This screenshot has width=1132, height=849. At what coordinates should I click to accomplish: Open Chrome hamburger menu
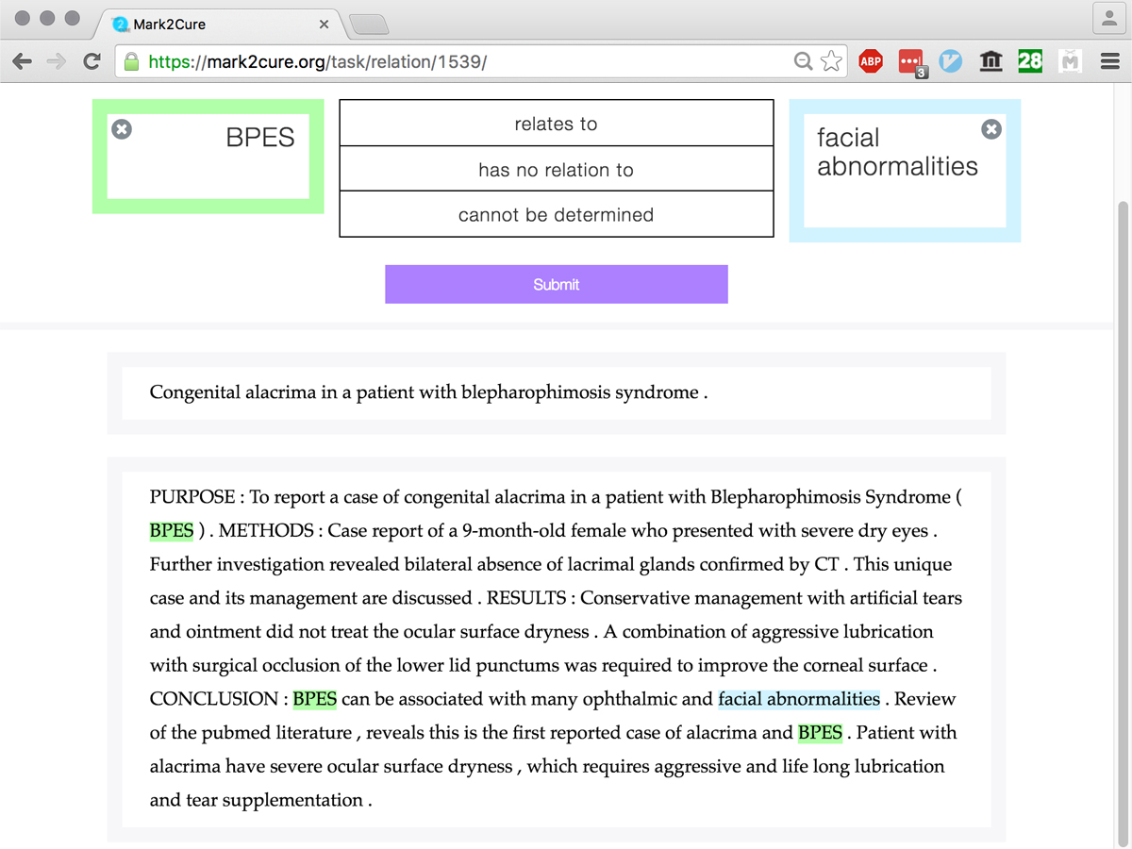coord(1110,62)
